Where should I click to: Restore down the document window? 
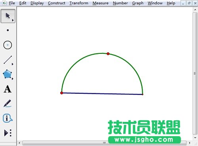click(x=189, y=3)
